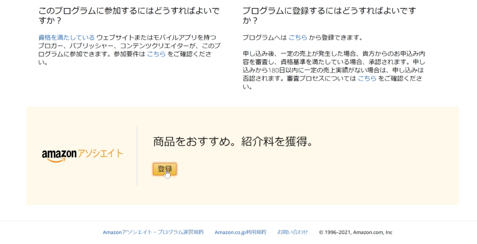Click the heading このプログラムに参加するにはどうすればよいですか？
The height and width of the screenshot is (244, 477).
coord(129,15)
